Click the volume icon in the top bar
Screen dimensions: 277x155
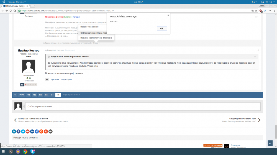point(266,2)
